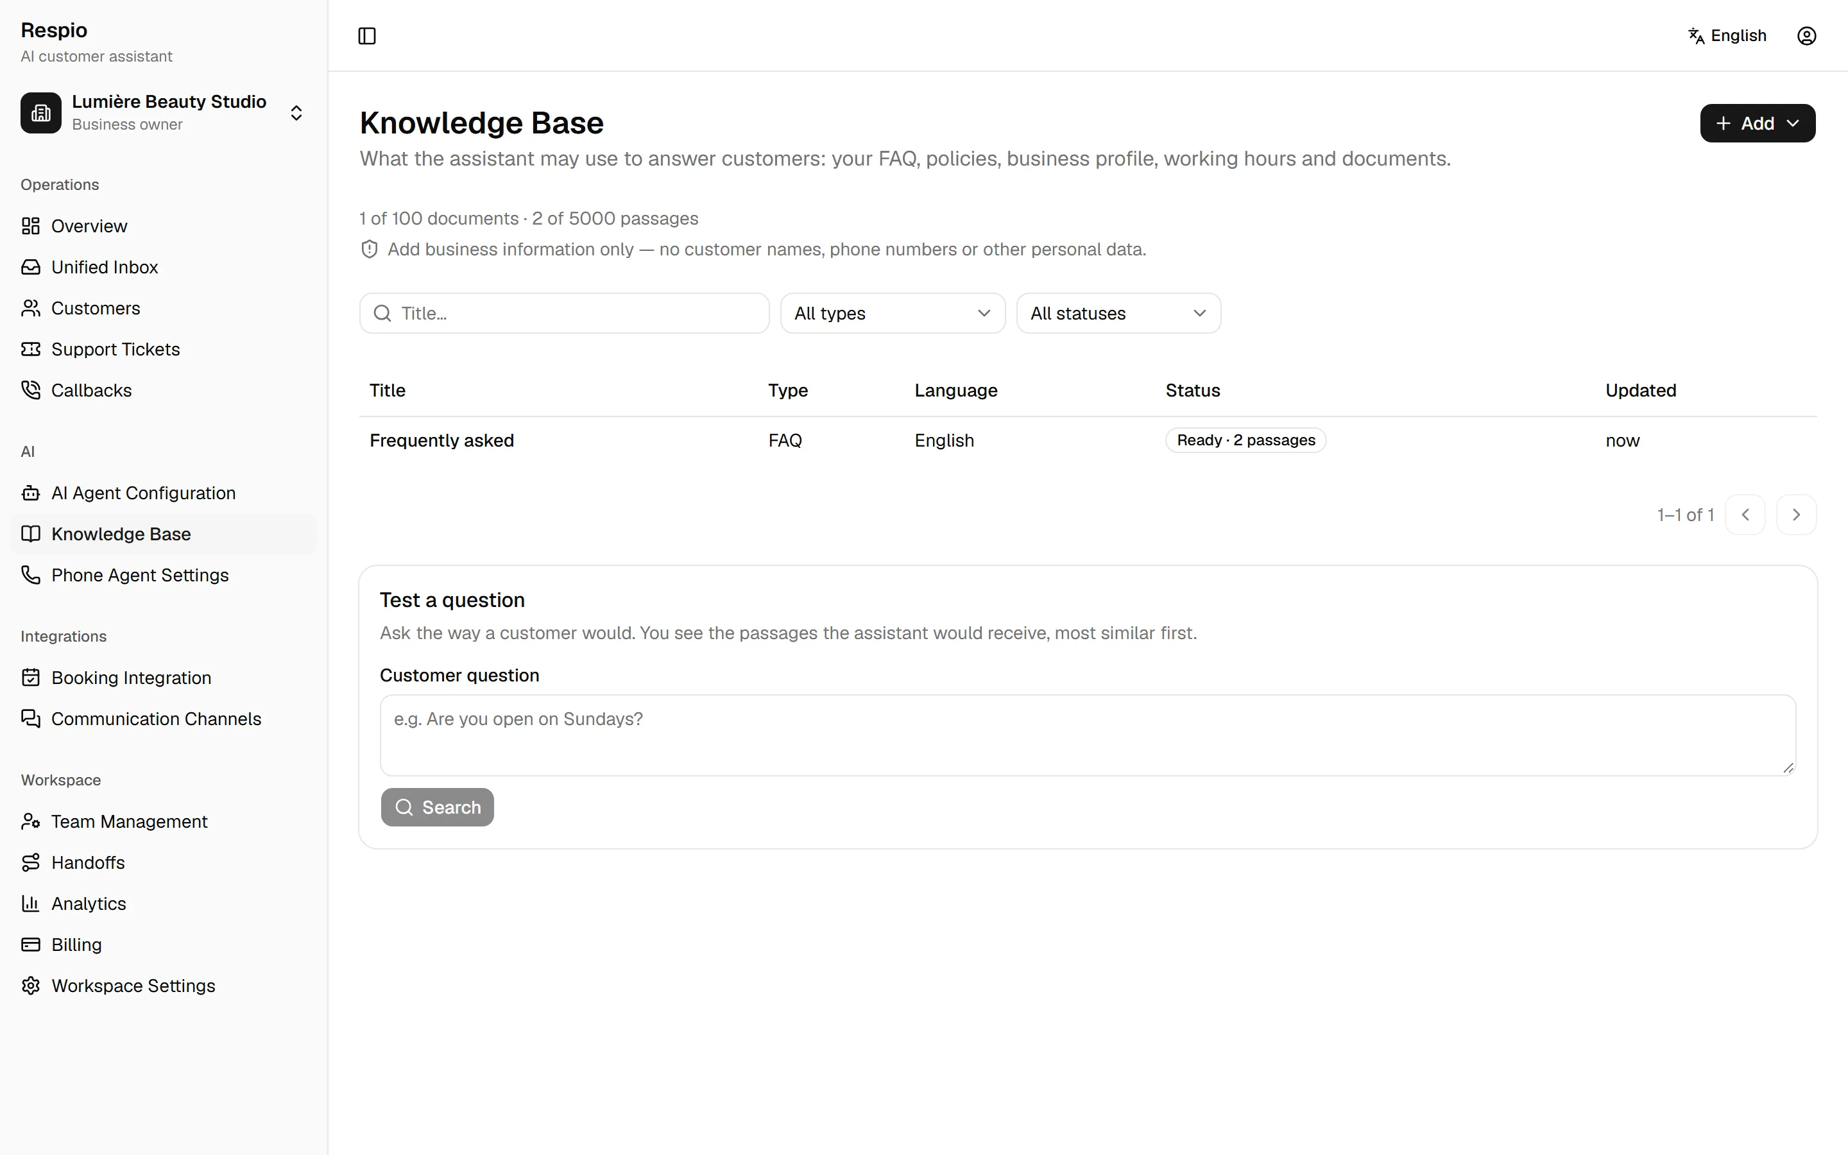Click the FAQ type cell

[785, 441]
